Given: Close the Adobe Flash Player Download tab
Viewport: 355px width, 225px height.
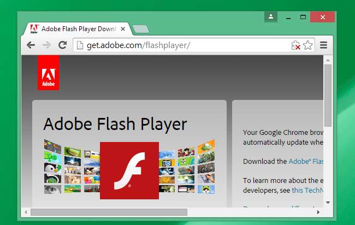Looking at the screenshot, I should [123, 29].
